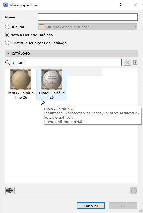Click the Nome text input field
The height and width of the screenshot is (213, 143).
tap(88, 17)
